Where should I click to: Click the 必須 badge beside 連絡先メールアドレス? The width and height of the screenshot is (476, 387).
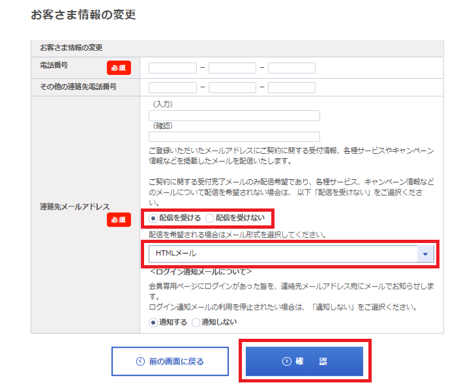pyautogui.click(x=119, y=220)
